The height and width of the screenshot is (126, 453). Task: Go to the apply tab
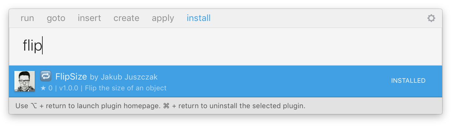click(x=163, y=18)
